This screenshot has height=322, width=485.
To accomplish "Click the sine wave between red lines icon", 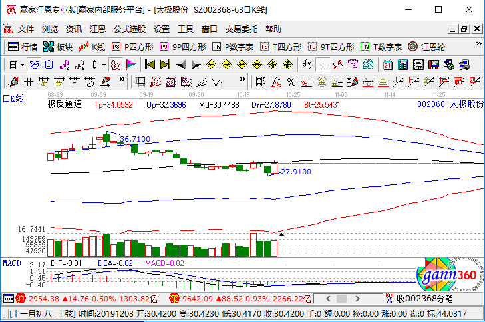I will [368, 82].
